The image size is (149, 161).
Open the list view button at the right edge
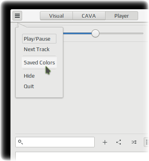(147, 142)
